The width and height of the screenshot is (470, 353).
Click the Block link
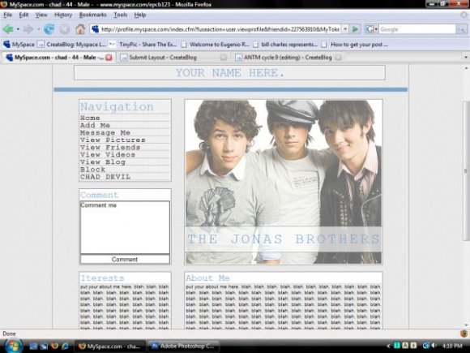pos(92,170)
